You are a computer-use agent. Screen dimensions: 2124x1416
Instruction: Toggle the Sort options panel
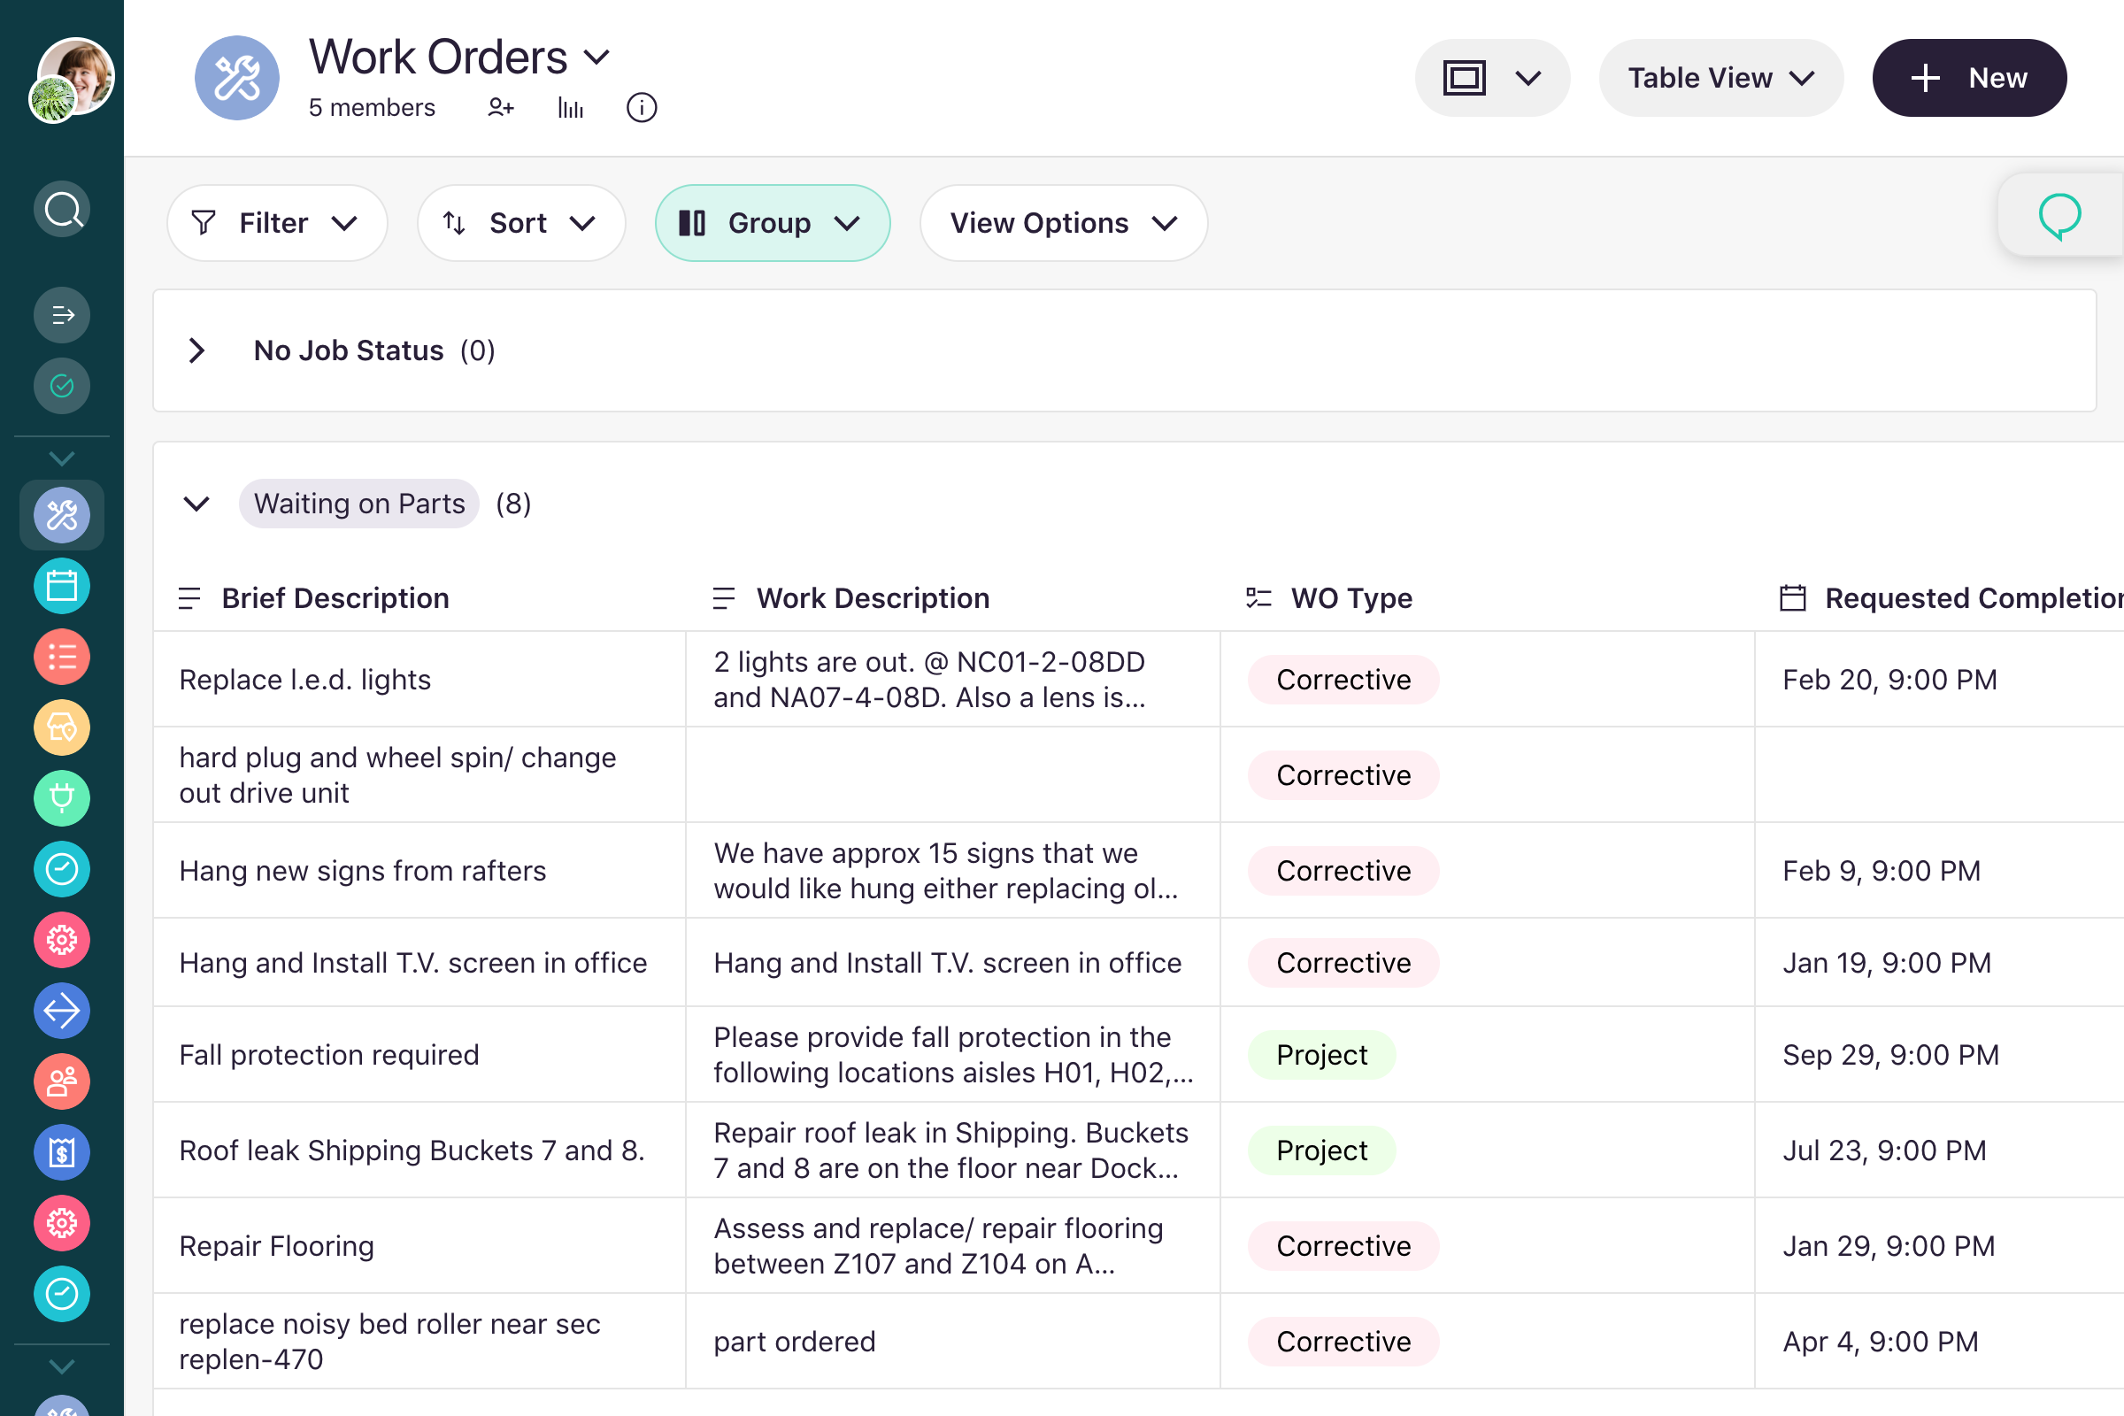(x=519, y=223)
